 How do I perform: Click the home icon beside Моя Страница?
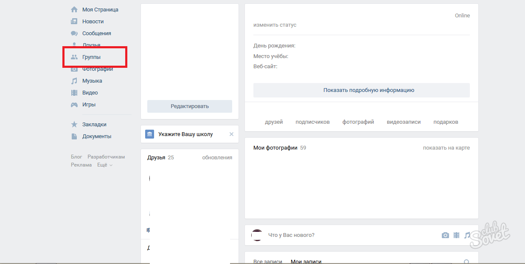pos(74,9)
